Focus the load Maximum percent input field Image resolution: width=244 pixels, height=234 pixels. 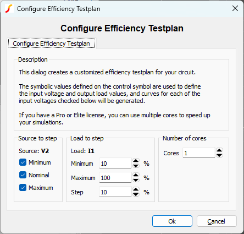(115, 177)
